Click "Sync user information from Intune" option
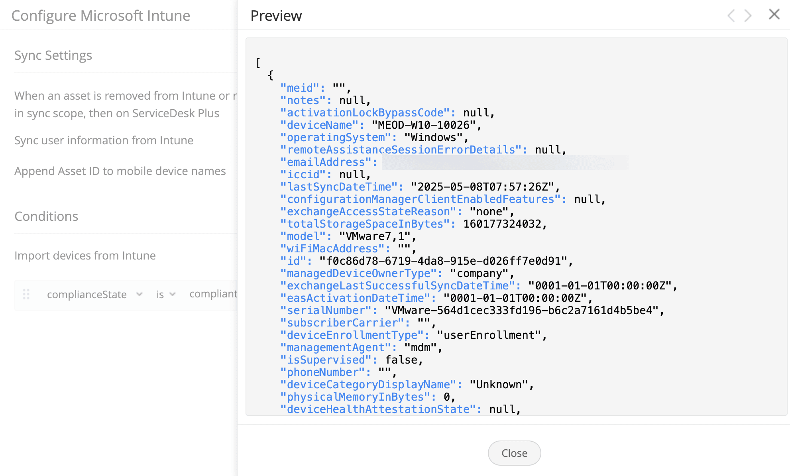The width and height of the screenshot is (790, 476). coord(104,140)
